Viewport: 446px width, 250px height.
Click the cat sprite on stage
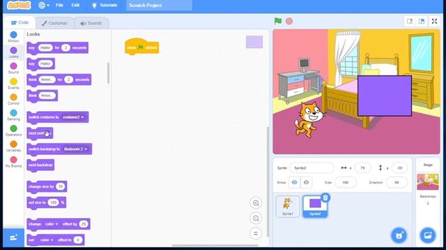tap(309, 119)
